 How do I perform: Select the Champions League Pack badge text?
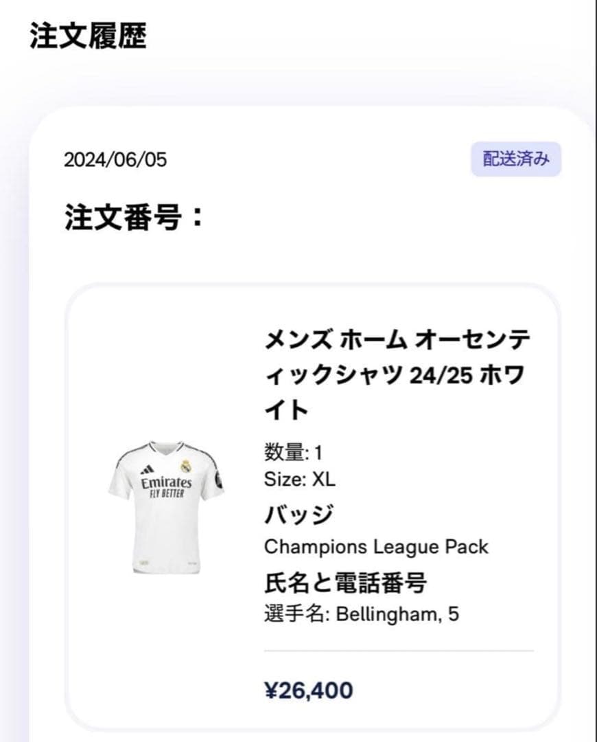click(376, 547)
